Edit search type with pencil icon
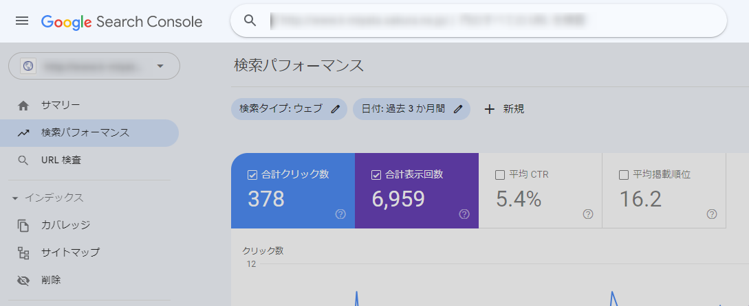 click(336, 109)
